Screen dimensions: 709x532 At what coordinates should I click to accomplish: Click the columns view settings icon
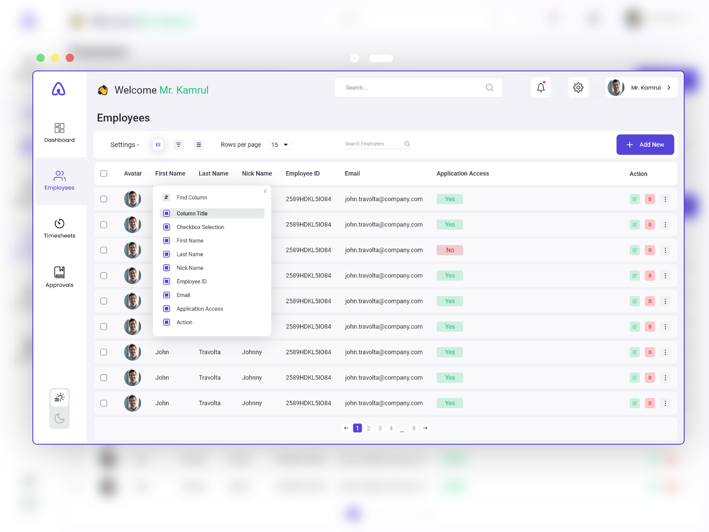158,145
